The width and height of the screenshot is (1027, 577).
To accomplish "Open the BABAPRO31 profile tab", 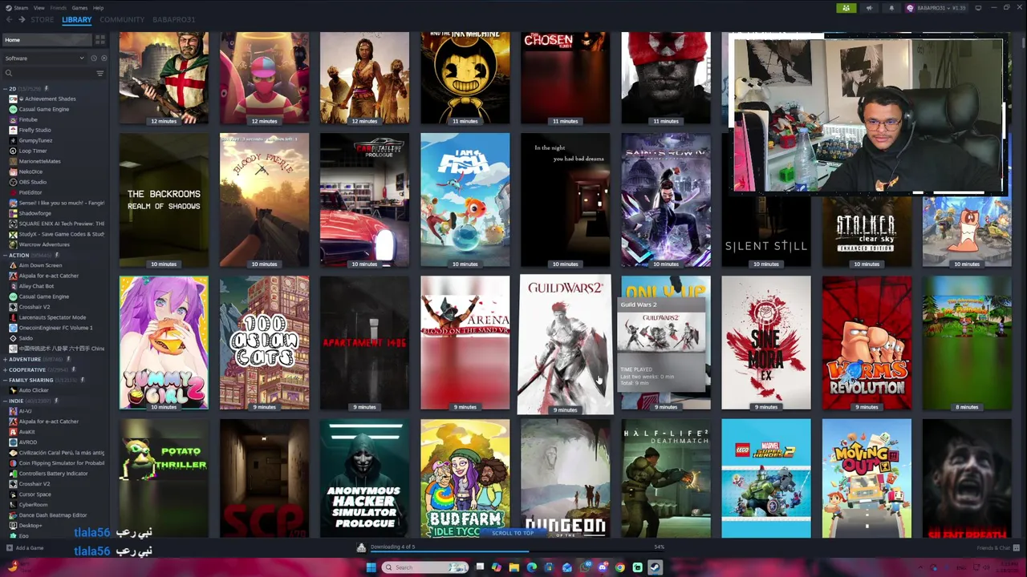I will (173, 19).
